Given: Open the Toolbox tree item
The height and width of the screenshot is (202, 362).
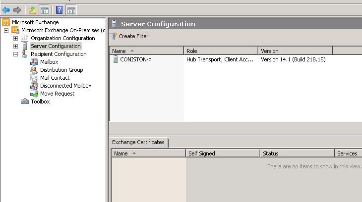Looking at the screenshot, I should pos(40,101).
